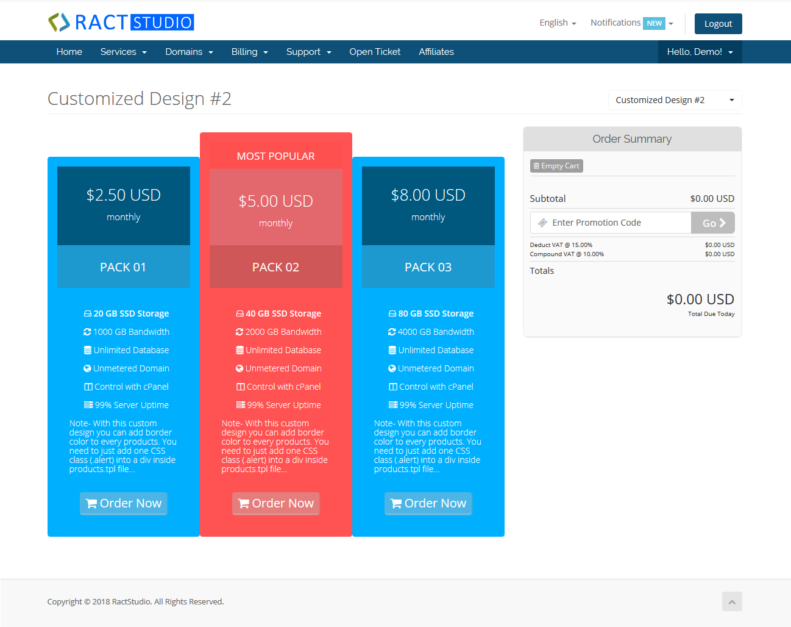Viewport: 791px width, 627px height.
Task: Click the Logout button
Action: point(718,23)
